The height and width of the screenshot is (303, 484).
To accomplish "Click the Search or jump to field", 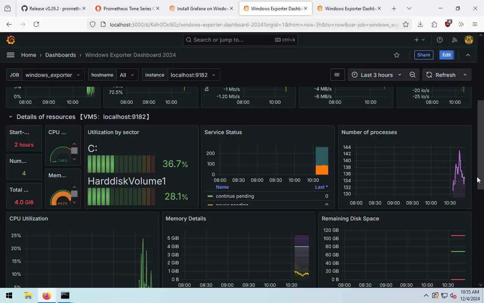I will pos(240,40).
